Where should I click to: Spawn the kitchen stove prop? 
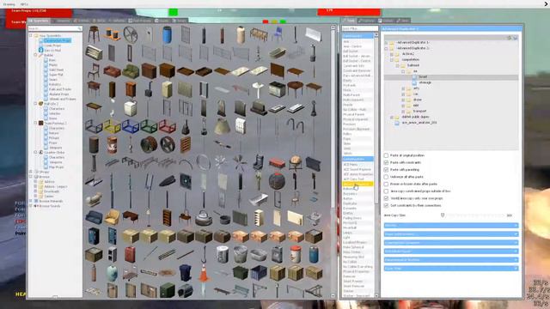pos(277,89)
